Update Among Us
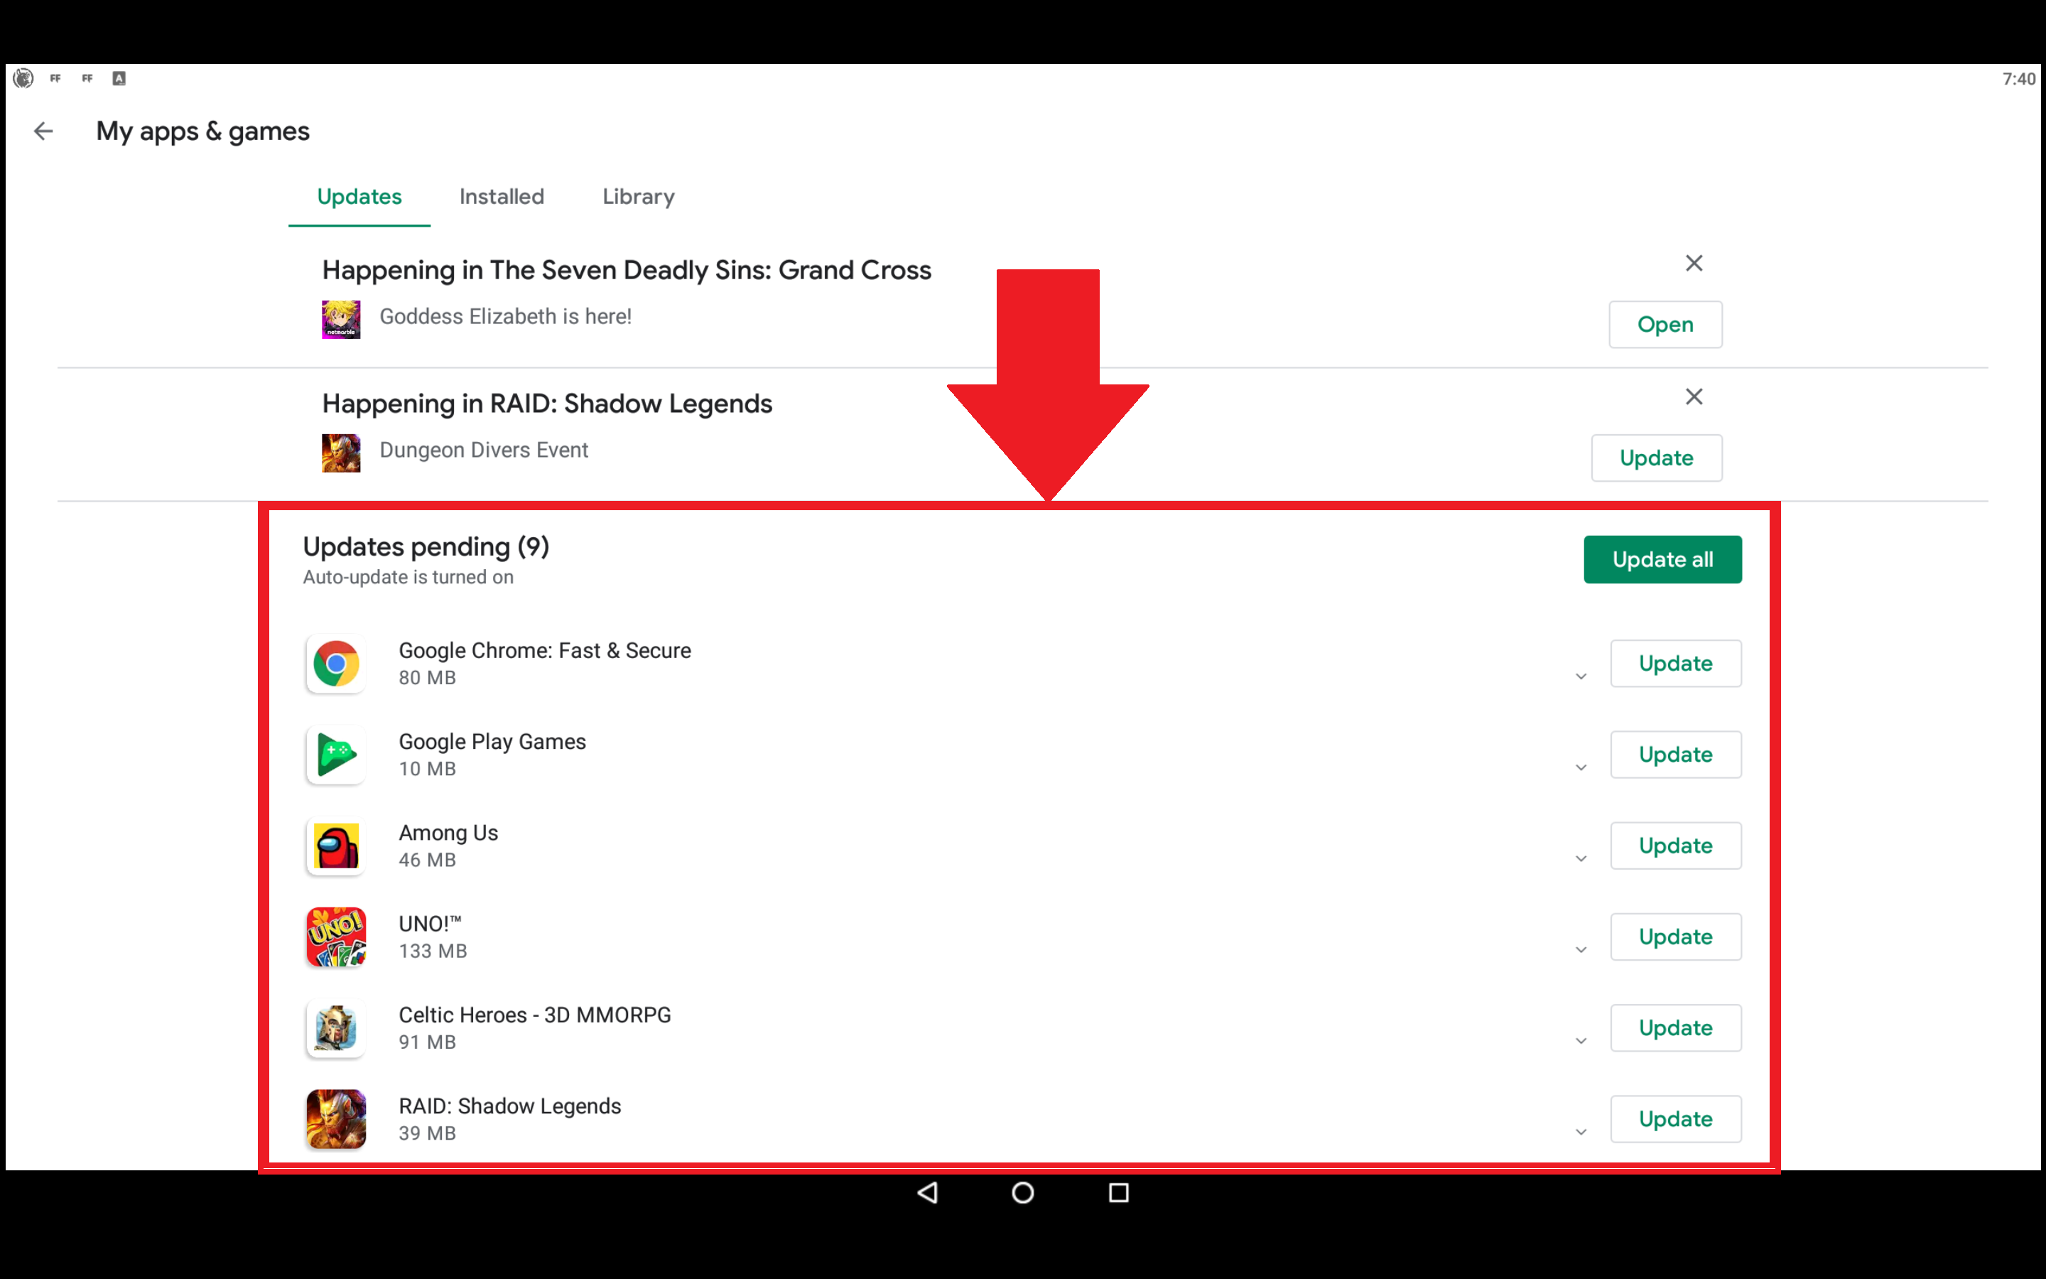Image resolution: width=2046 pixels, height=1279 pixels. [x=1675, y=846]
